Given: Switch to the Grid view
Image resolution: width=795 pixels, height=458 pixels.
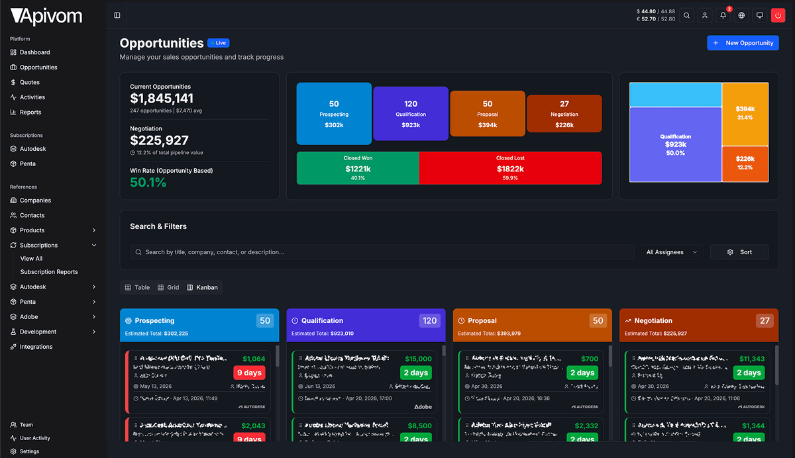Looking at the screenshot, I should tap(169, 287).
